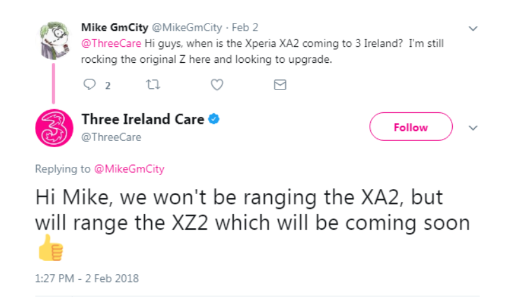Open Three Ireland Care profile name

[143, 119]
